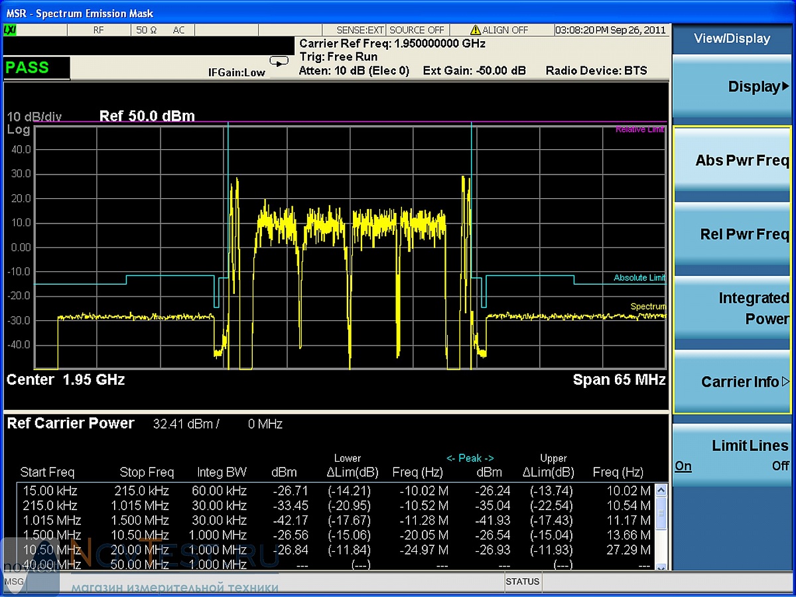Select the 15.00 kHz start frequency row

pyautogui.click(x=48, y=492)
